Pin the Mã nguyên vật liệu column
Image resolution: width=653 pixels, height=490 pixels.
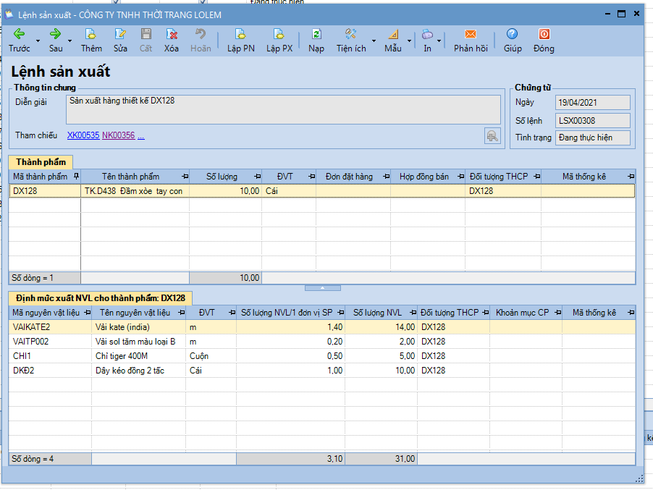(x=88, y=312)
